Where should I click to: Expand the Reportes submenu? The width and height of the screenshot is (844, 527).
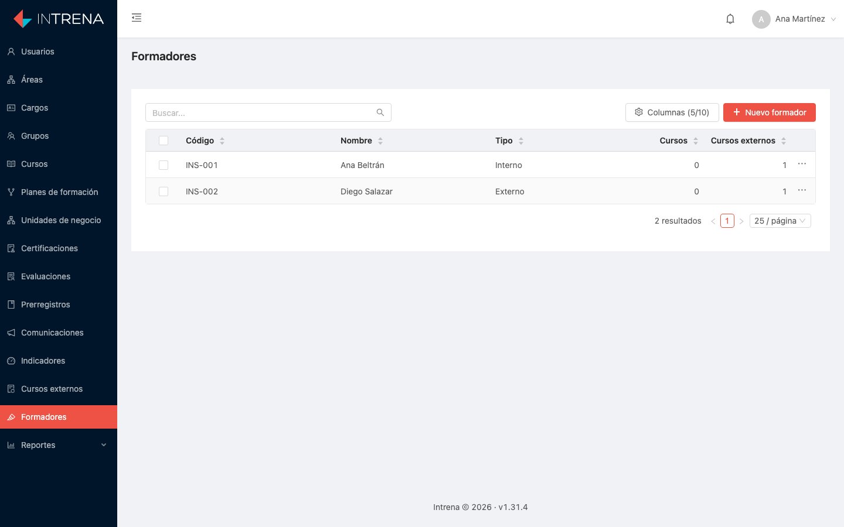click(59, 445)
